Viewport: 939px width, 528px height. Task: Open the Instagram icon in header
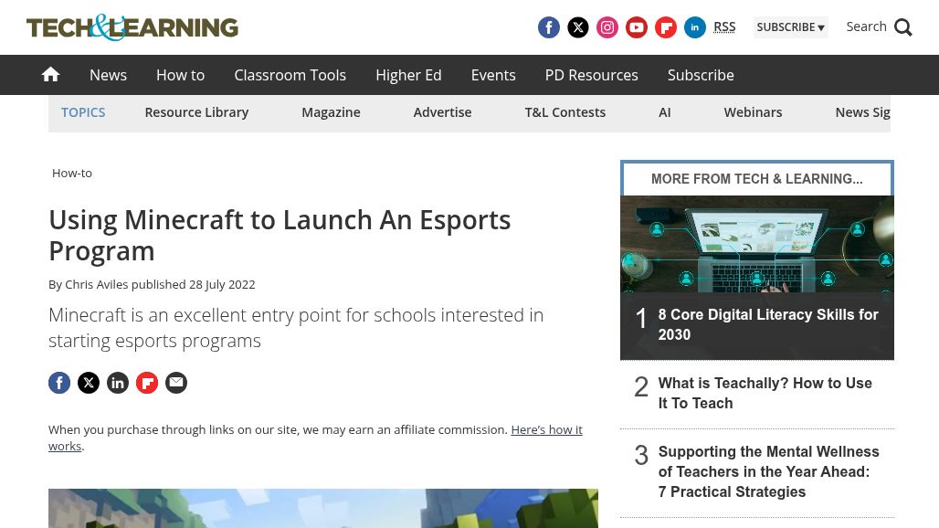(x=607, y=27)
